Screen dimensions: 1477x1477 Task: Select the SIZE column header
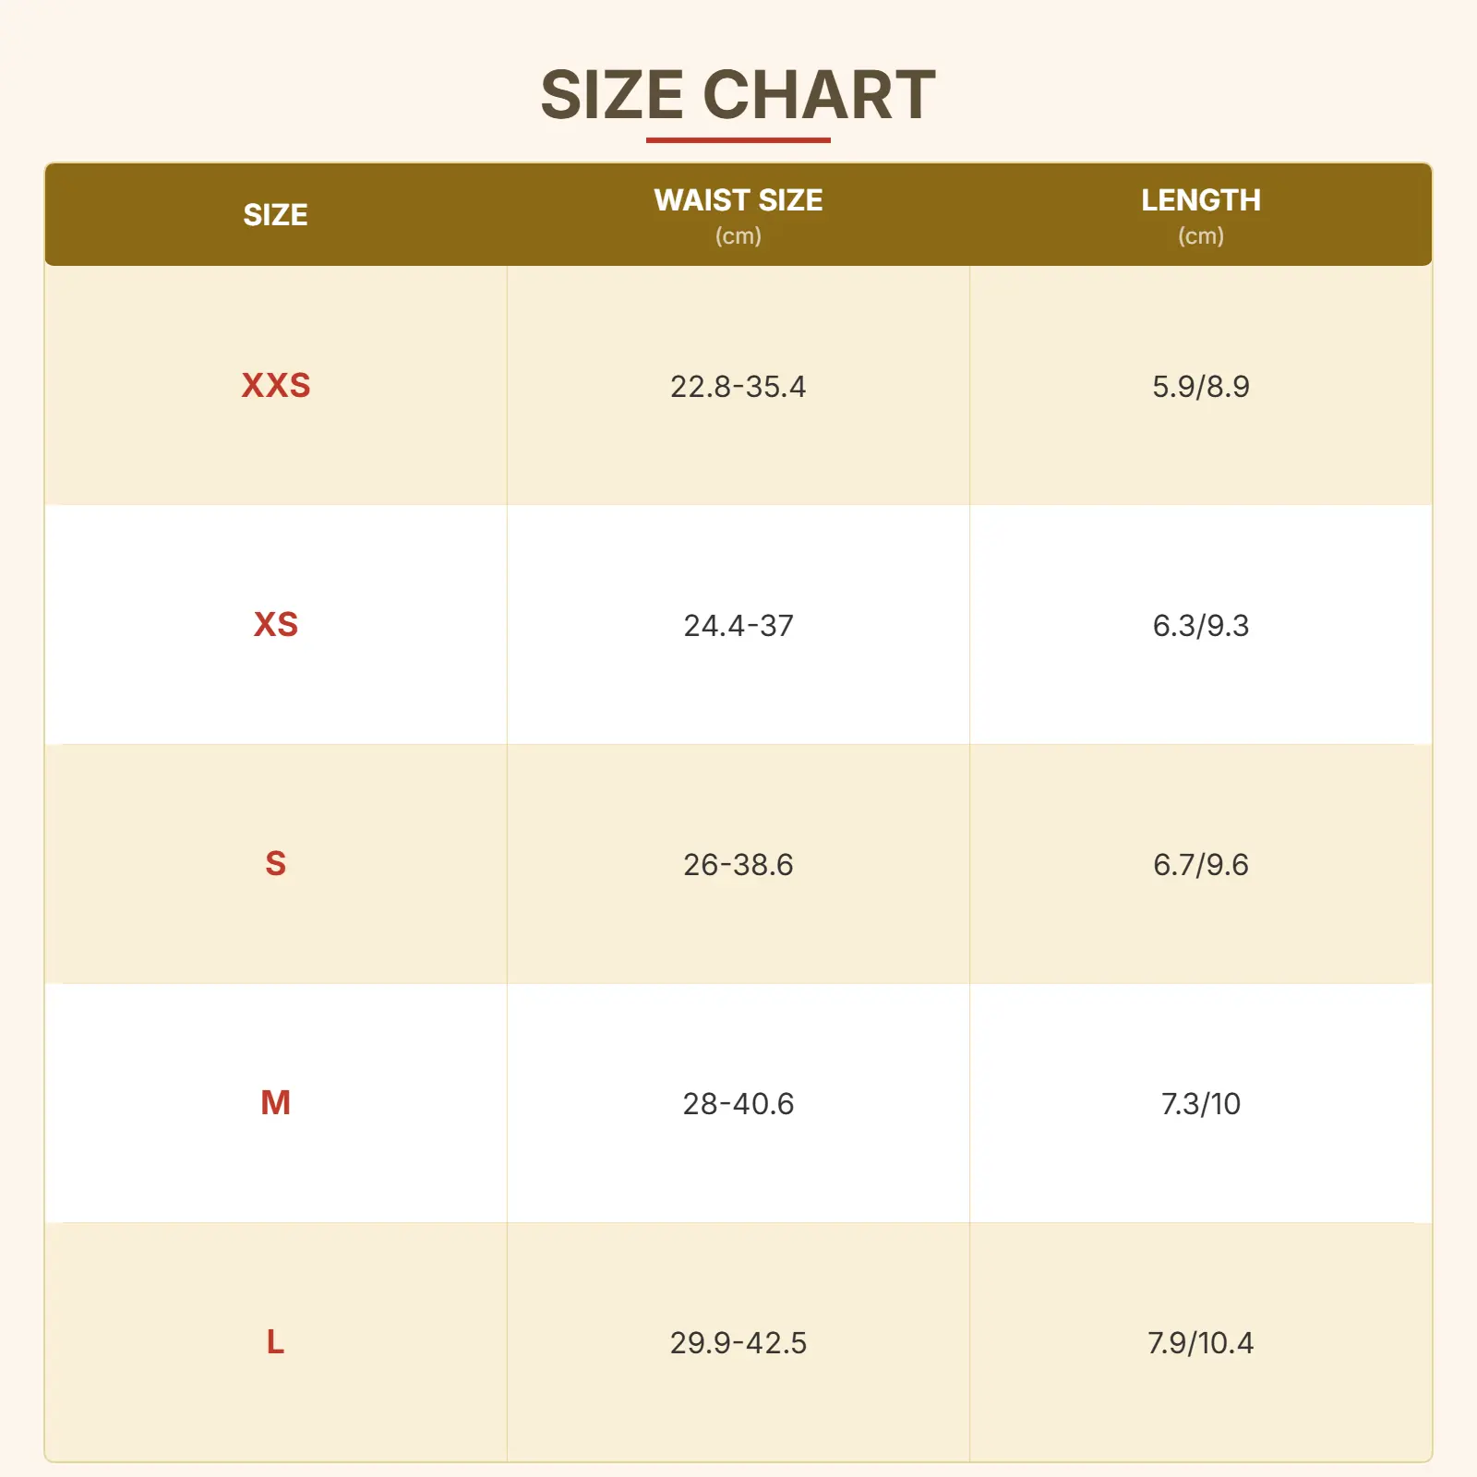pyautogui.click(x=275, y=215)
